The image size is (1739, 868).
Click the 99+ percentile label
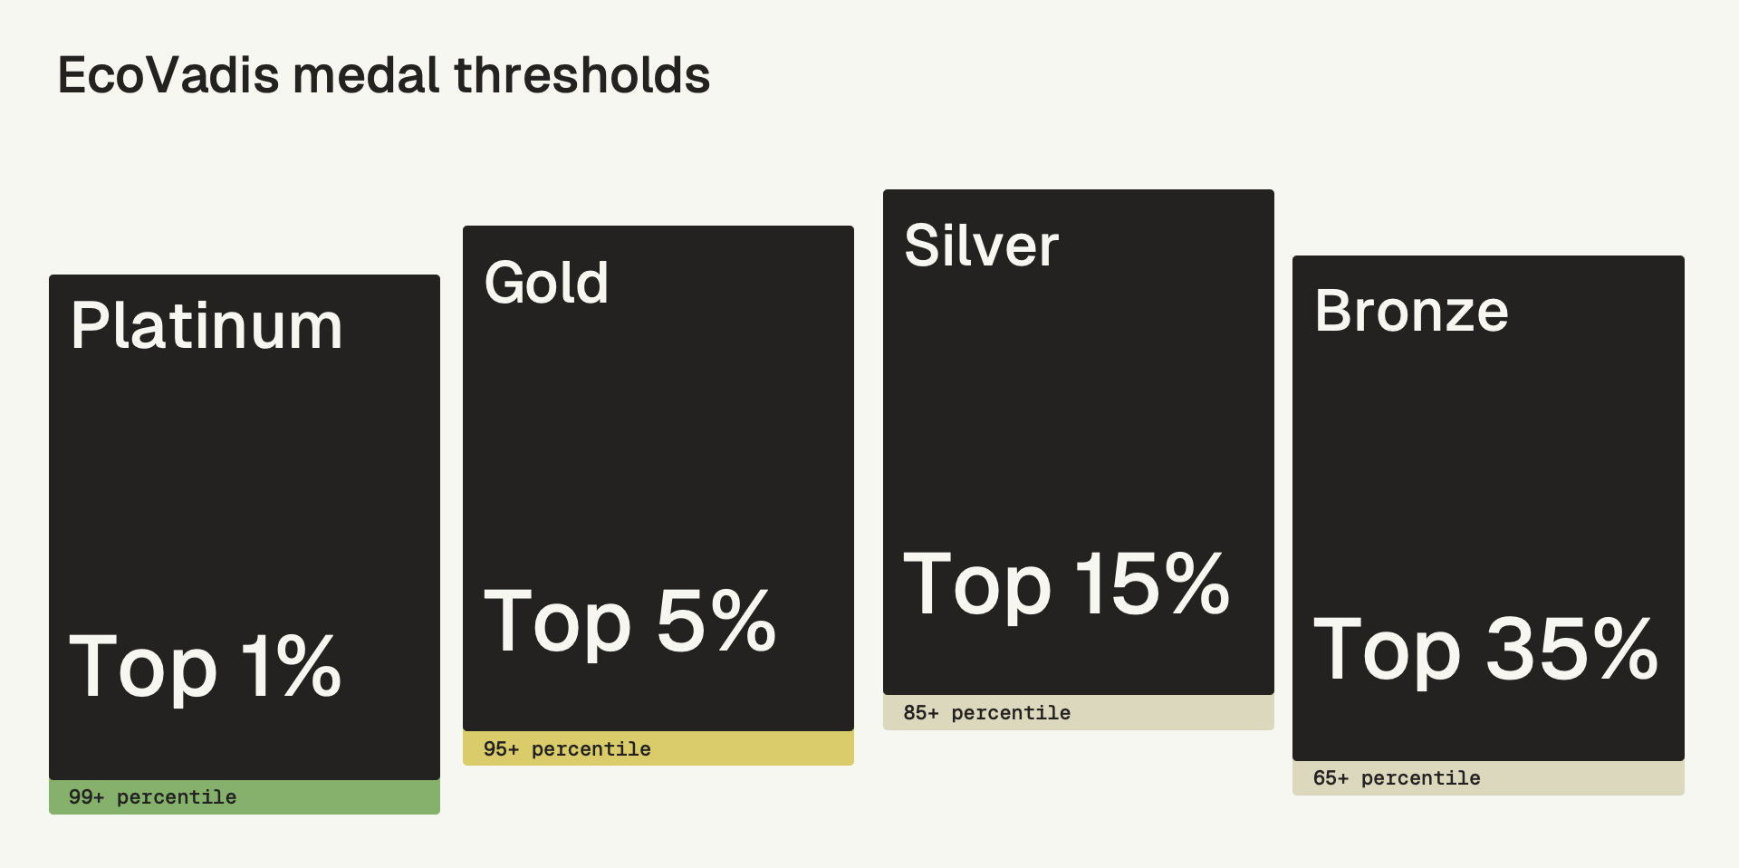tap(152, 797)
